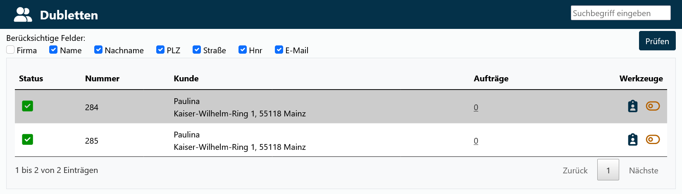
Task: Uncheck the Nachname field checkbox
Action: (98, 50)
